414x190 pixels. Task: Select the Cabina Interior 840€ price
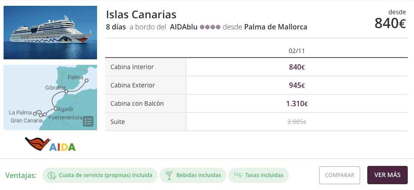click(x=296, y=67)
